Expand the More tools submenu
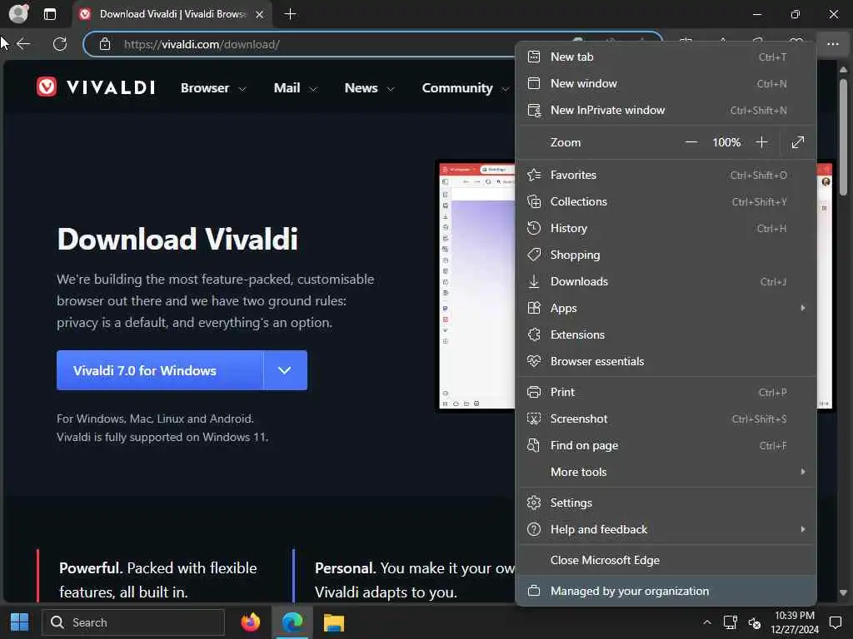Image resolution: width=853 pixels, height=639 pixels. [x=666, y=473]
